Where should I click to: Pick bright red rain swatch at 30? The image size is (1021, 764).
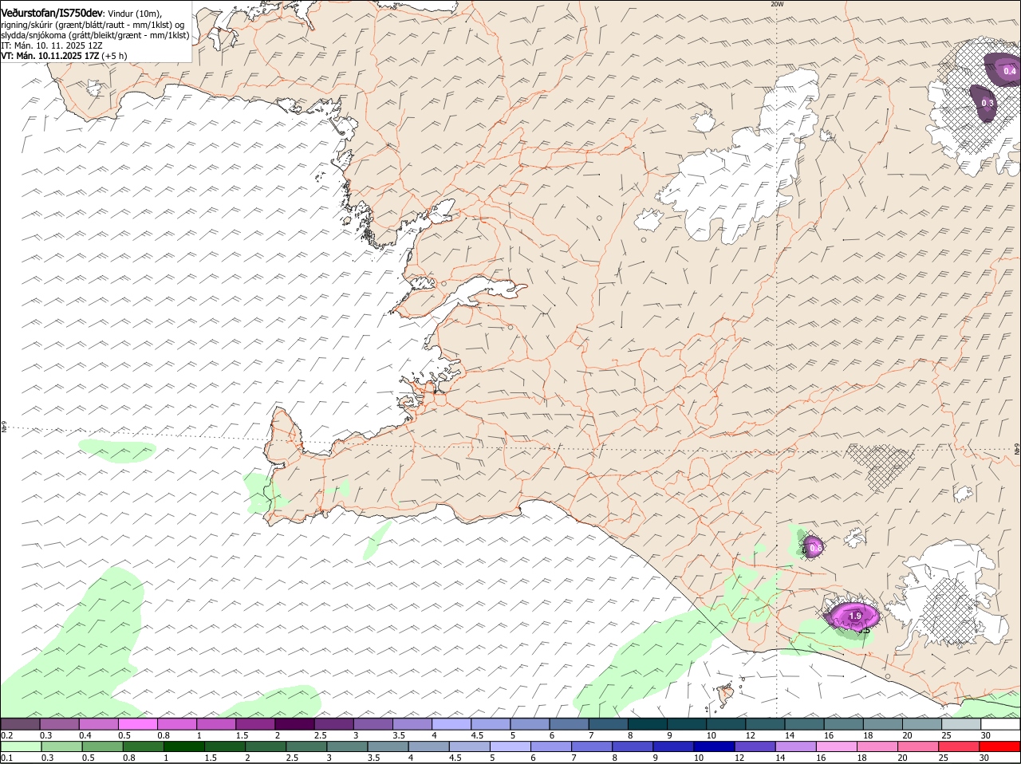point(1000,747)
